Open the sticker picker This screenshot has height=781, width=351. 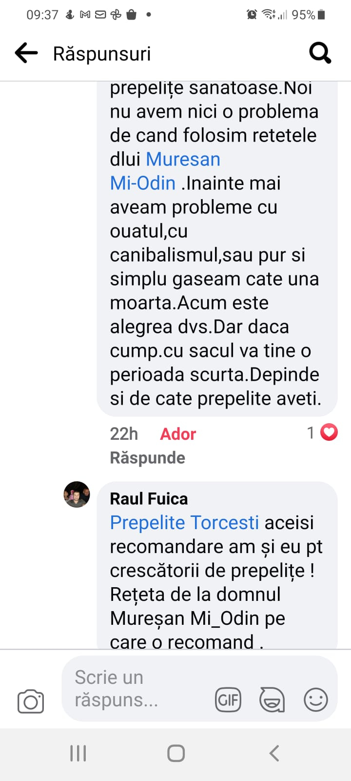click(272, 700)
